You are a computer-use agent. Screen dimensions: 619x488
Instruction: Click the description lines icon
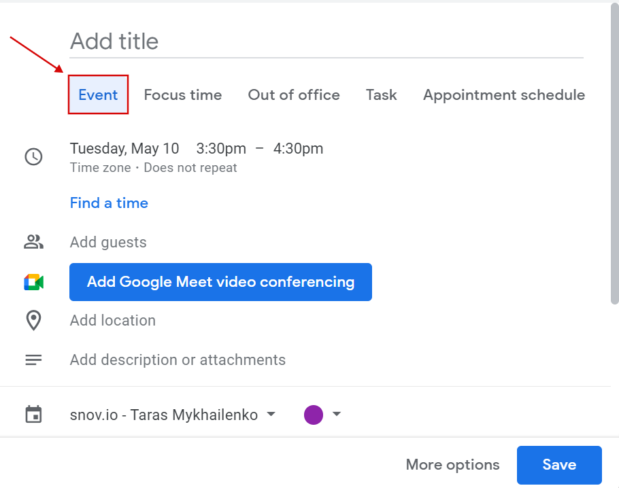point(33,360)
